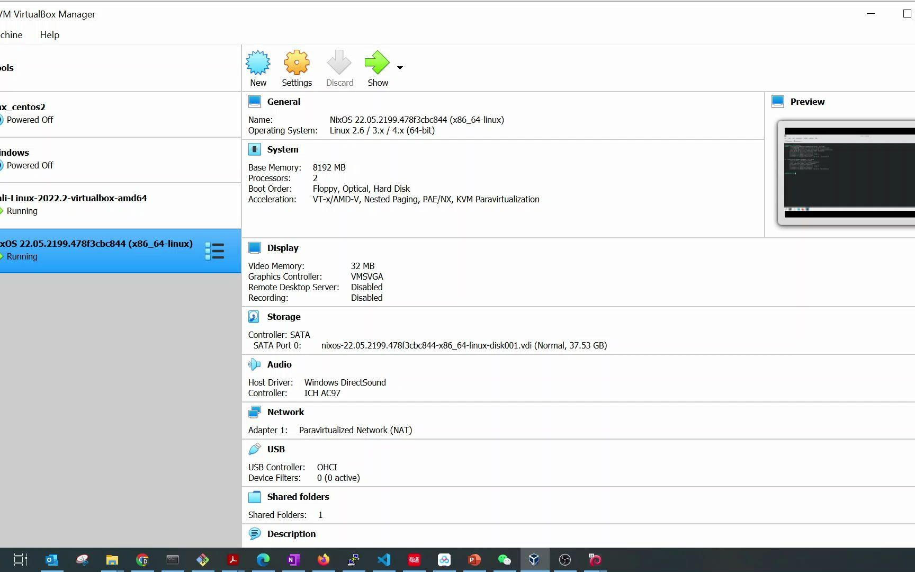The height and width of the screenshot is (572, 915).
Task: Open Adobe Acrobat from the taskbar
Action: (233, 560)
